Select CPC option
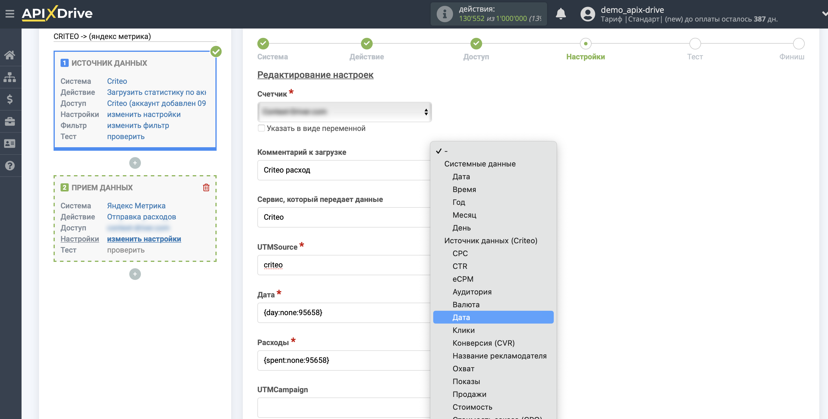 coord(493,253)
